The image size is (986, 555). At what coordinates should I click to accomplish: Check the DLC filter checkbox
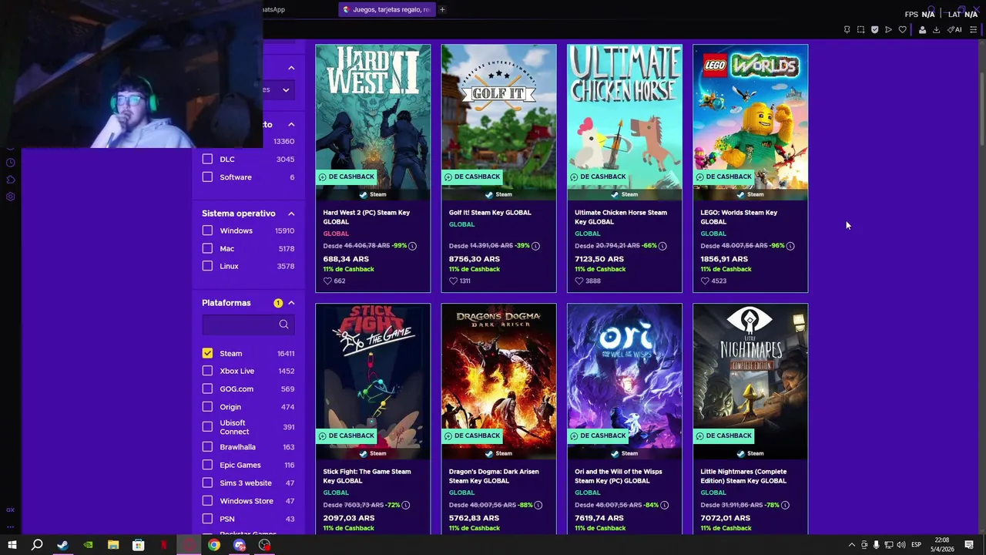point(207,159)
